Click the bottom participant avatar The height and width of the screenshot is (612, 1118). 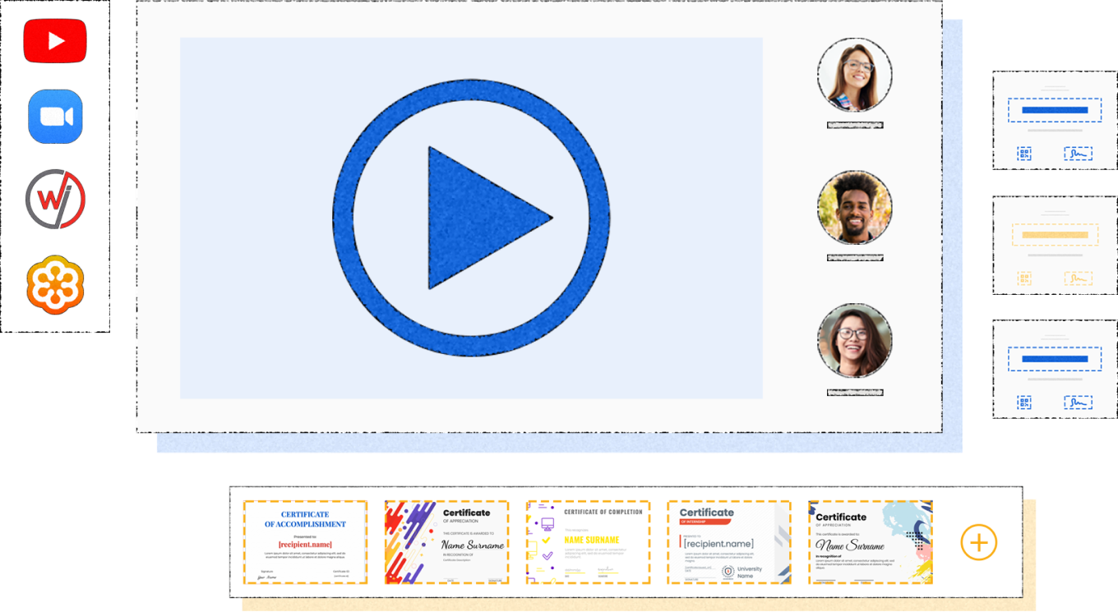click(855, 341)
